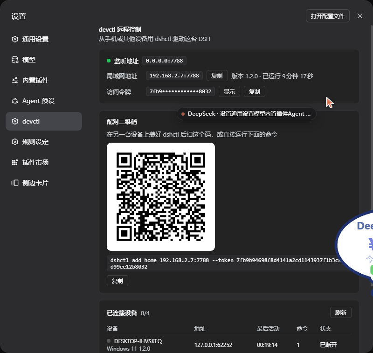This screenshot has width=373, height=353.
Task: Close the settings dialog with X
Action: click(360, 16)
